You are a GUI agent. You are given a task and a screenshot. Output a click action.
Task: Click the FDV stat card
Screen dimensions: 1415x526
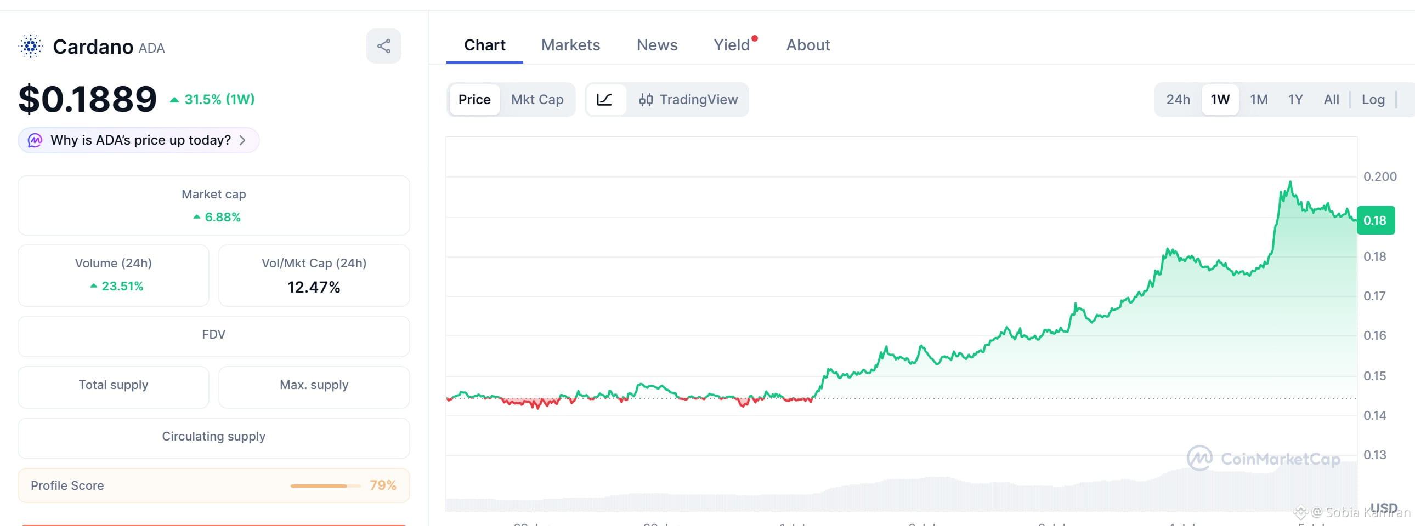click(x=214, y=336)
